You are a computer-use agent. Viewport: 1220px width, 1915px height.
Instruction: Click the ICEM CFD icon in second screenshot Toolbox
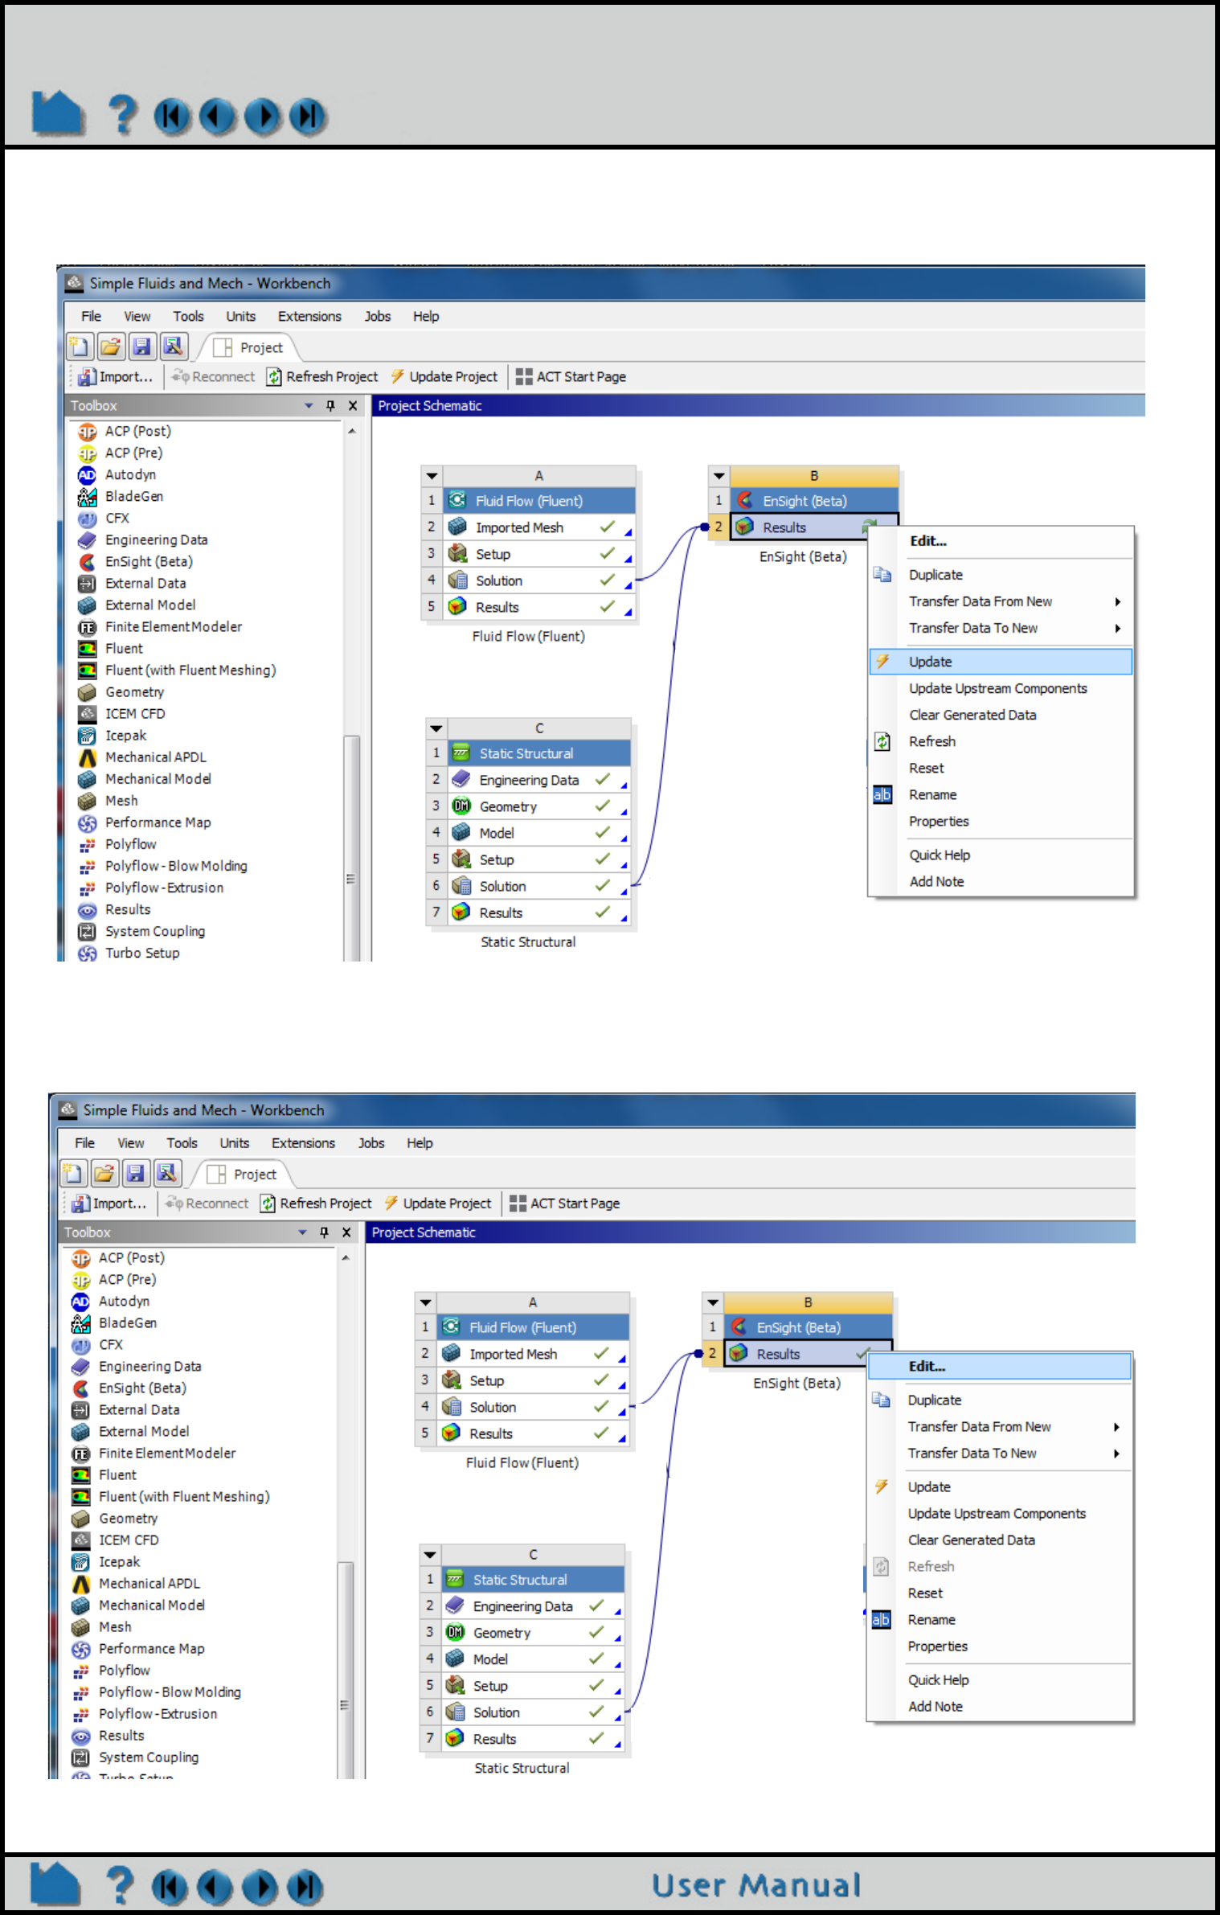(80, 1540)
